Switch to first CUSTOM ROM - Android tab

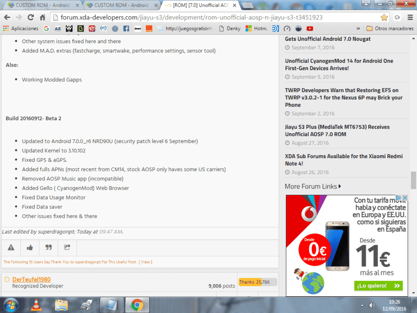click(43, 5)
